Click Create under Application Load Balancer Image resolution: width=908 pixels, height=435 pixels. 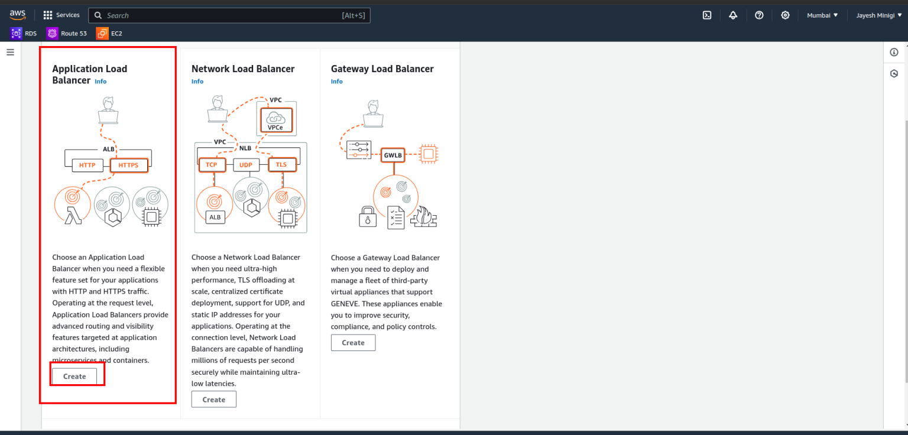click(74, 376)
